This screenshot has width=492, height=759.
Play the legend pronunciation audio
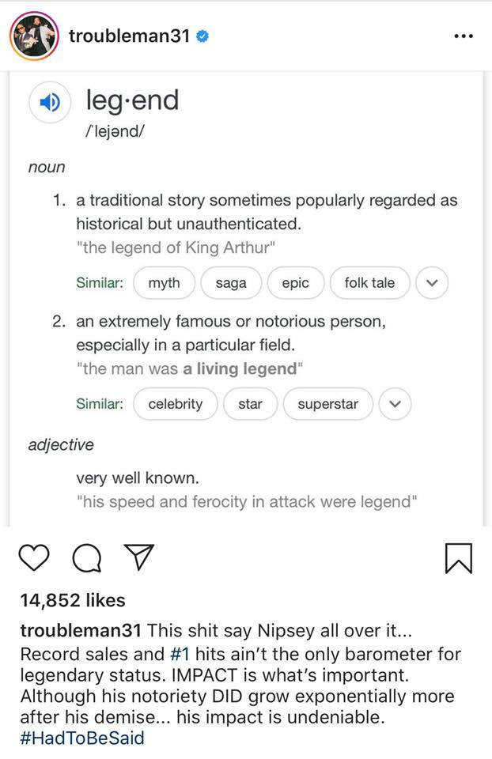click(51, 103)
